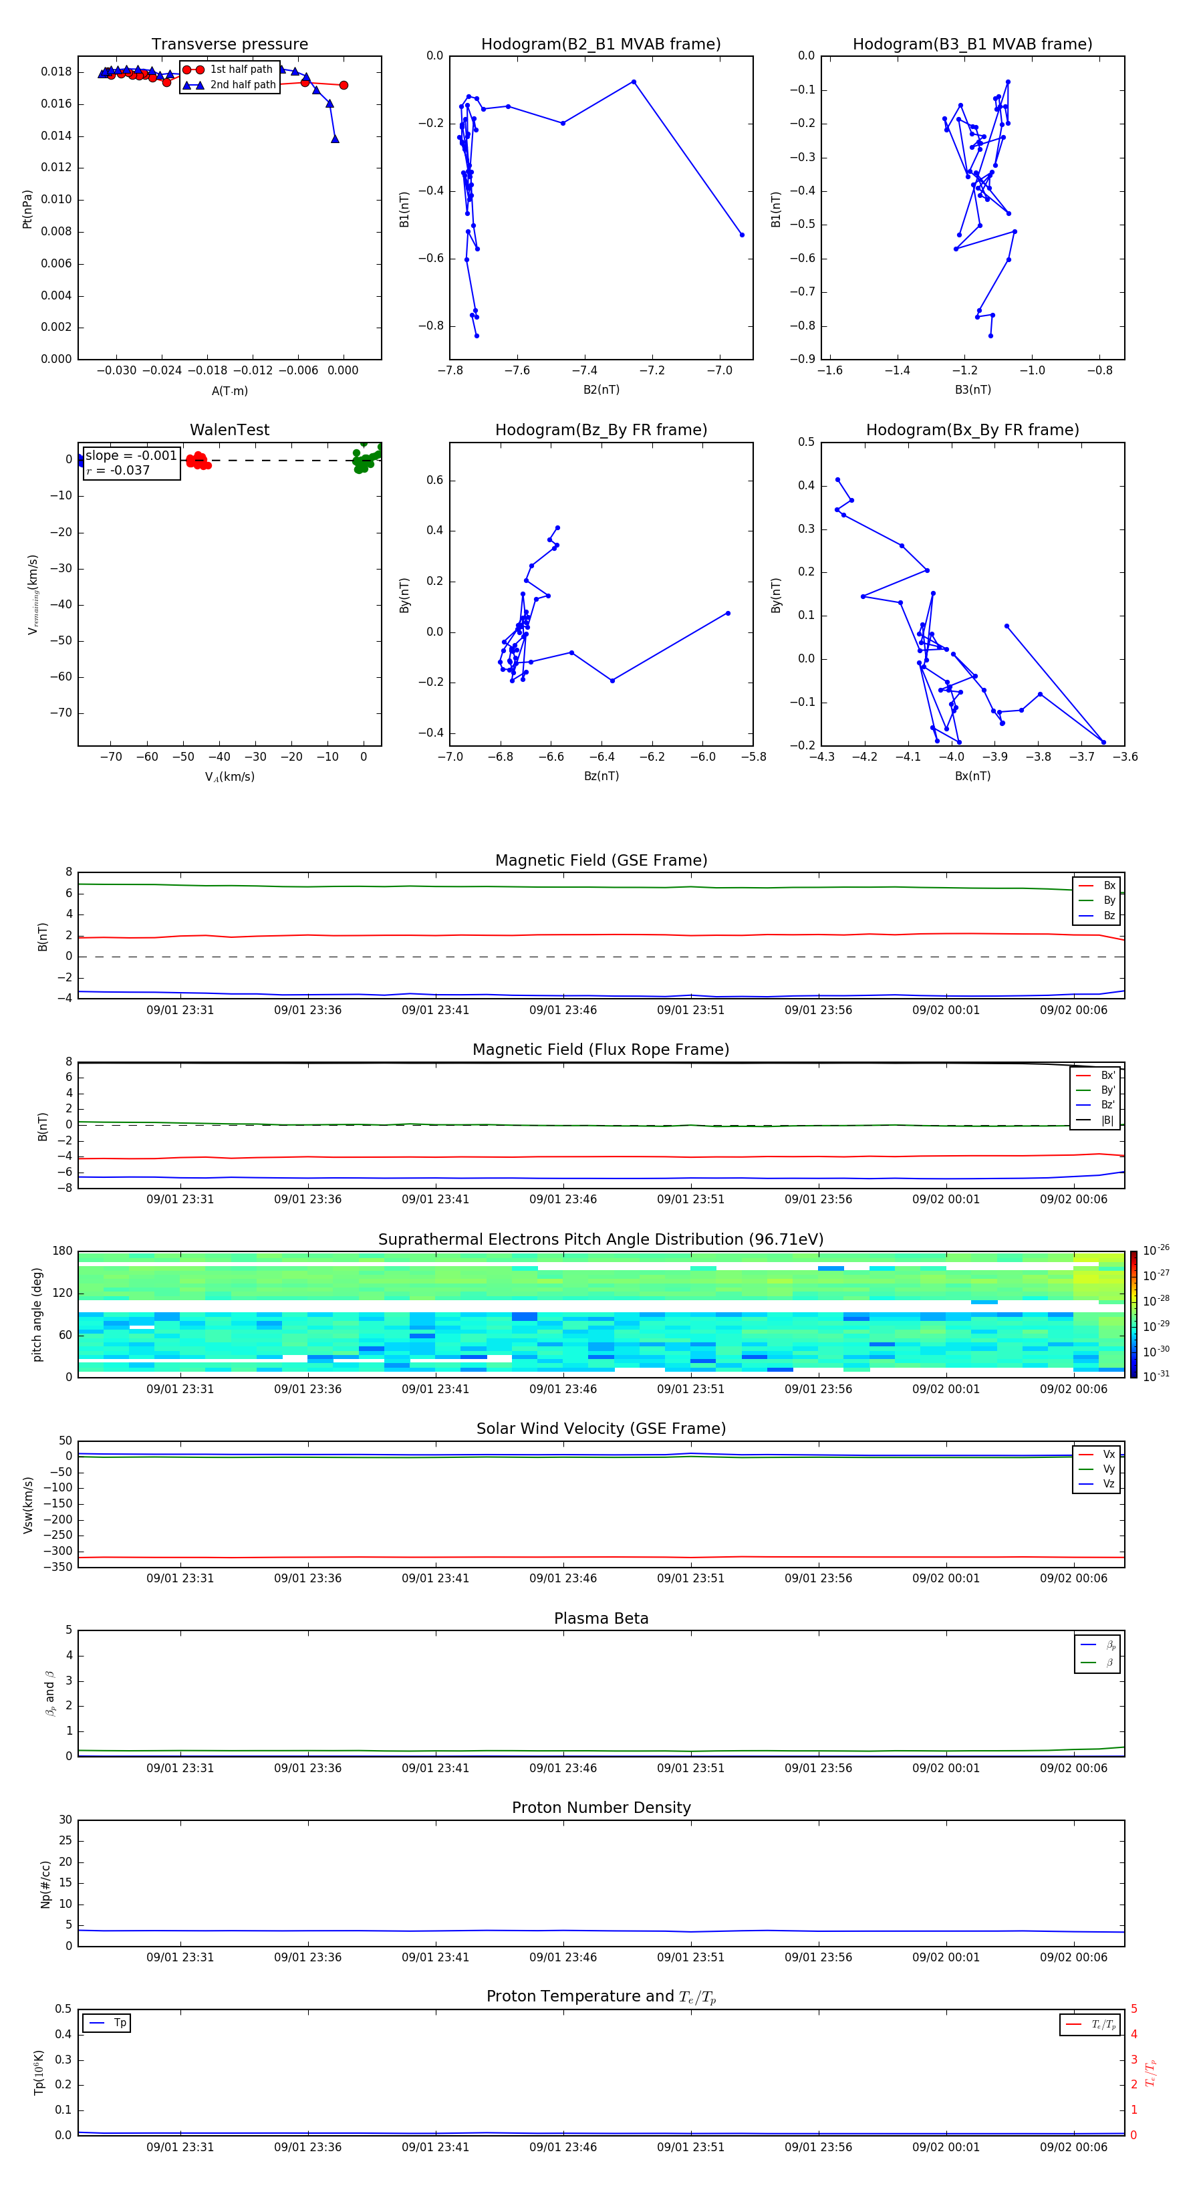Click the "Magnetic Field (GSE Frame)" title
Image resolution: width=1203 pixels, height=2206 pixels.
pos(601,860)
